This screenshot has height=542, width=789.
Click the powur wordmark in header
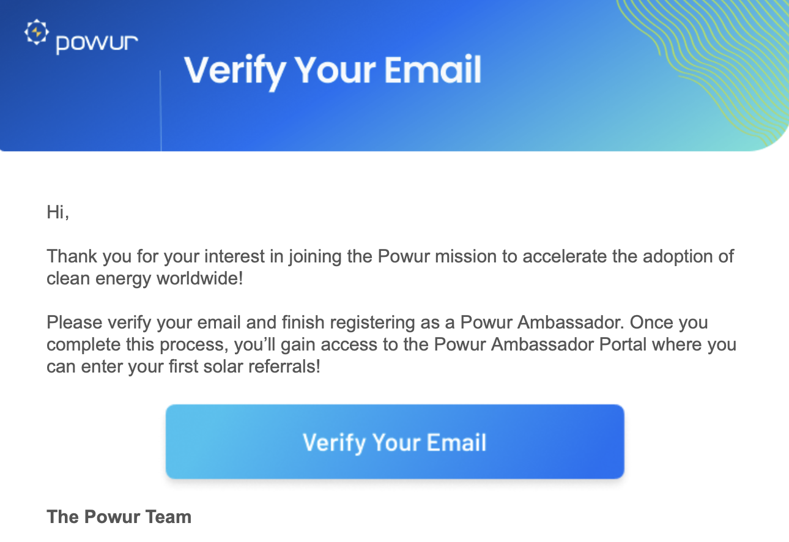pos(97,43)
